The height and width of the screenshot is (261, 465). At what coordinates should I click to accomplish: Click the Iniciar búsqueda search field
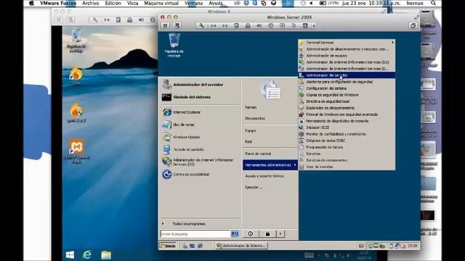tap(195, 234)
